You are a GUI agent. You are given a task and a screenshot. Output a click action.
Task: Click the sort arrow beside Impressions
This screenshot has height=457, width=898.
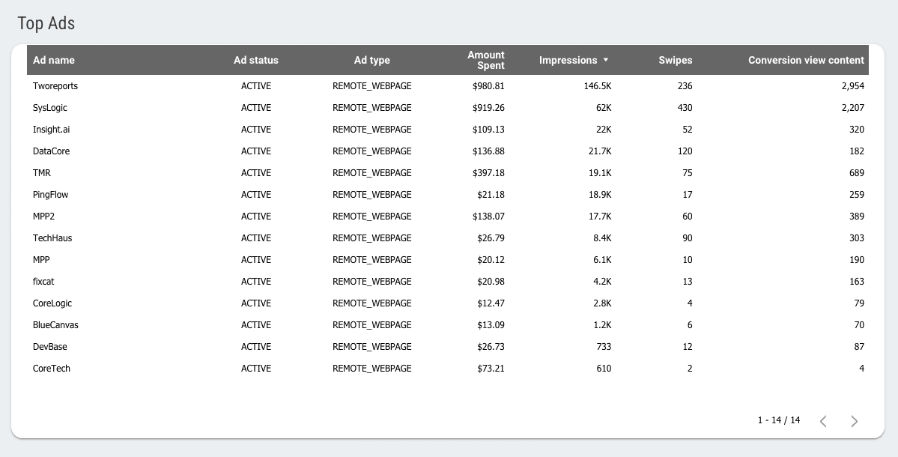click(606, 60)
